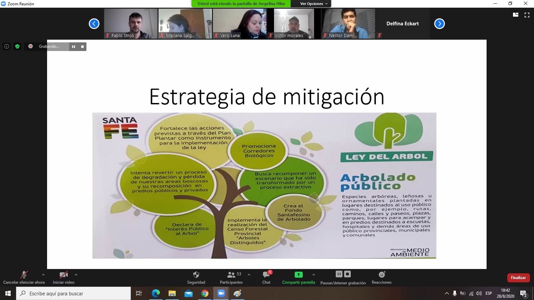Expand video options arrow
The height and width of the screenshot is (300, 534).
76,275
